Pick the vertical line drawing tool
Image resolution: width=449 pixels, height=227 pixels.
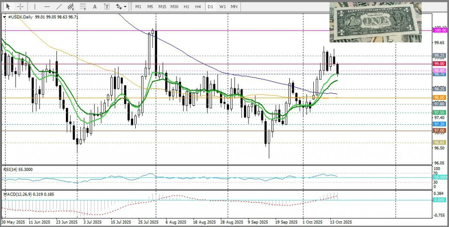tap(35, 6)
